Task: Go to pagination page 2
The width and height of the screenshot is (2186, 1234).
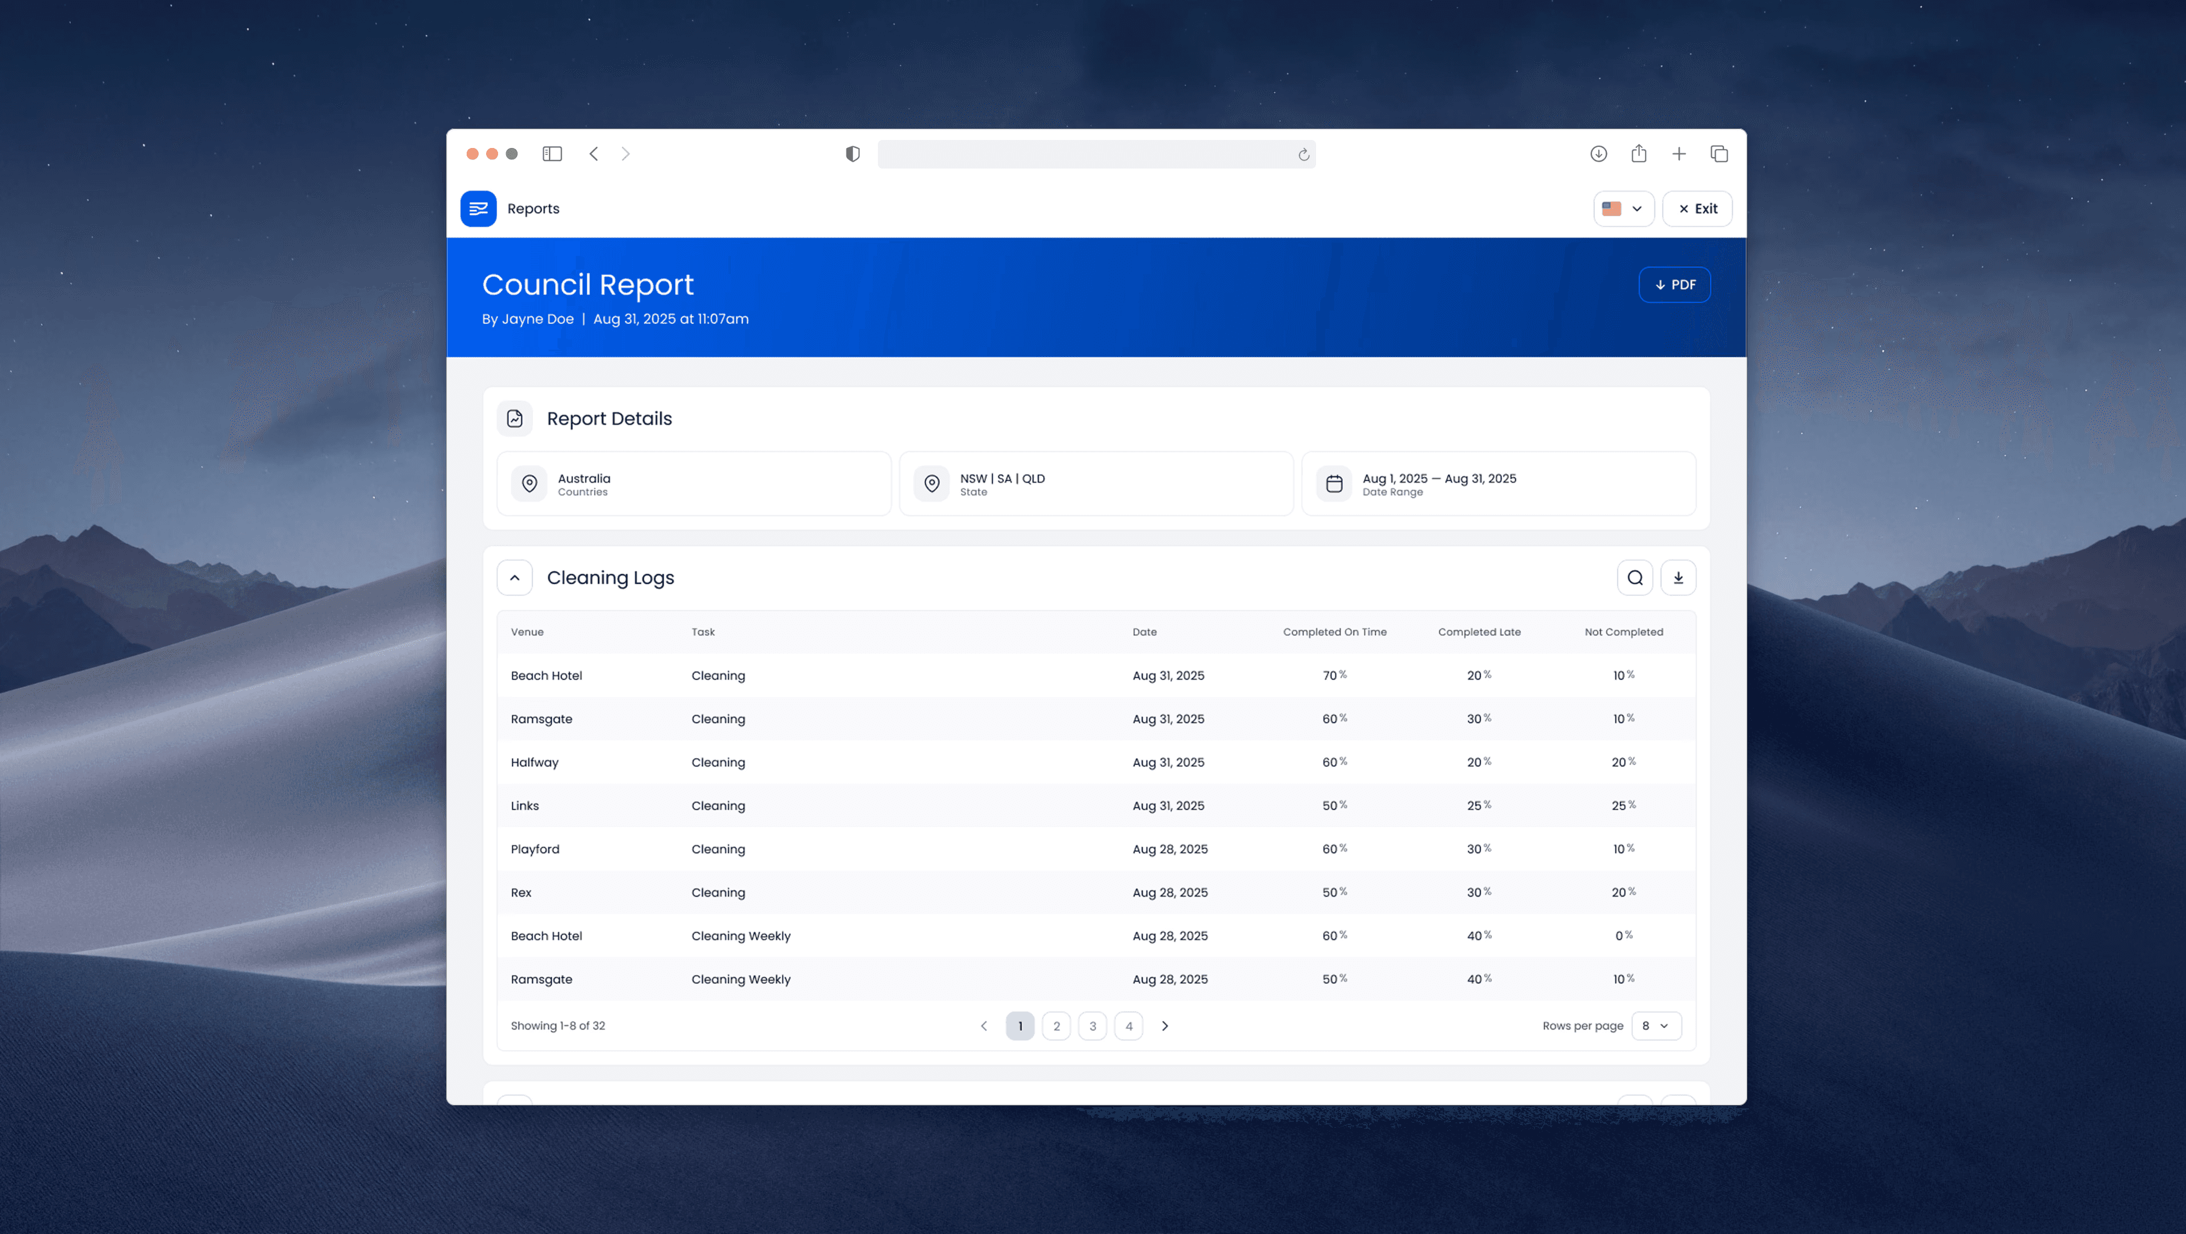Action: coord(1056,1026)
